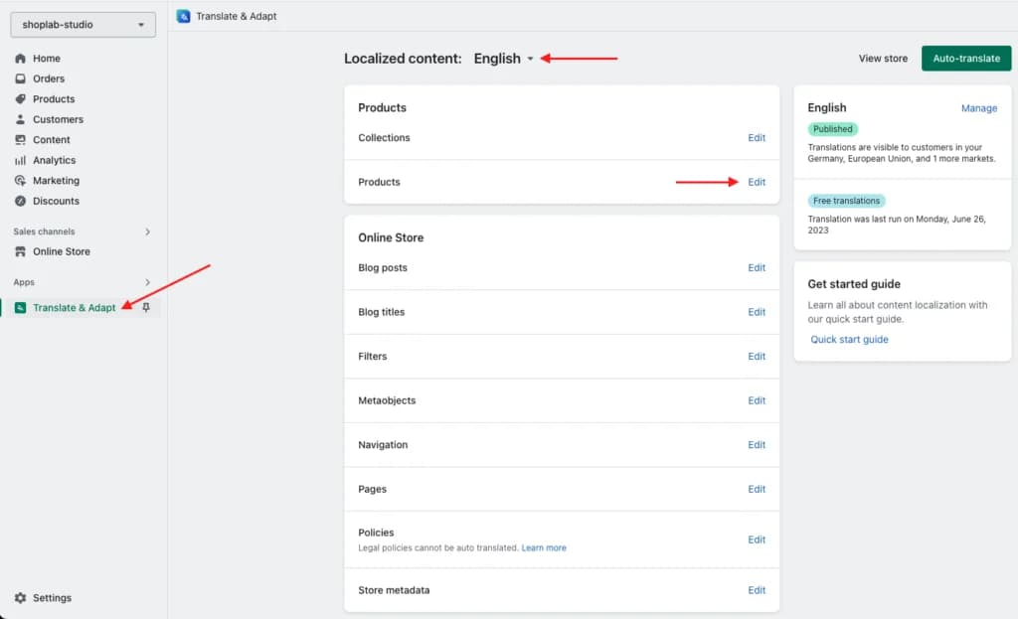Click the Store metadata row label

pos(394,590)
